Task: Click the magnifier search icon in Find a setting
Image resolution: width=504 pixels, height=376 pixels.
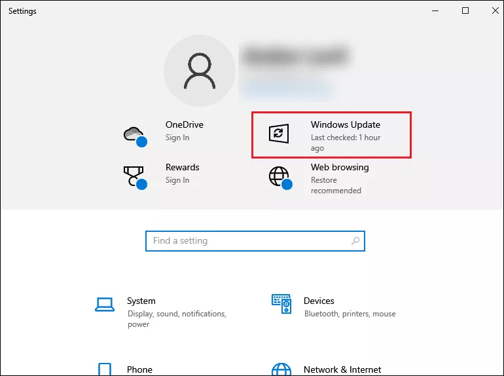Action: click(355, 240)
